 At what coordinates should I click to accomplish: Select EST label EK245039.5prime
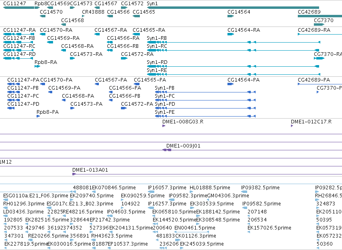pyautogui.click(x=202, y=244)
